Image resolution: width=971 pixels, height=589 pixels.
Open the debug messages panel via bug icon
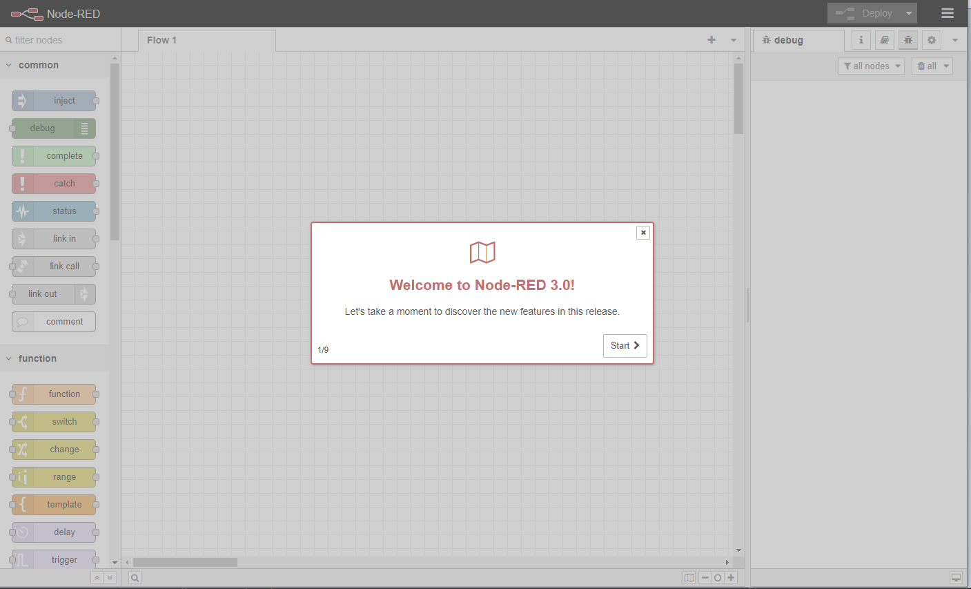(908, 40)
